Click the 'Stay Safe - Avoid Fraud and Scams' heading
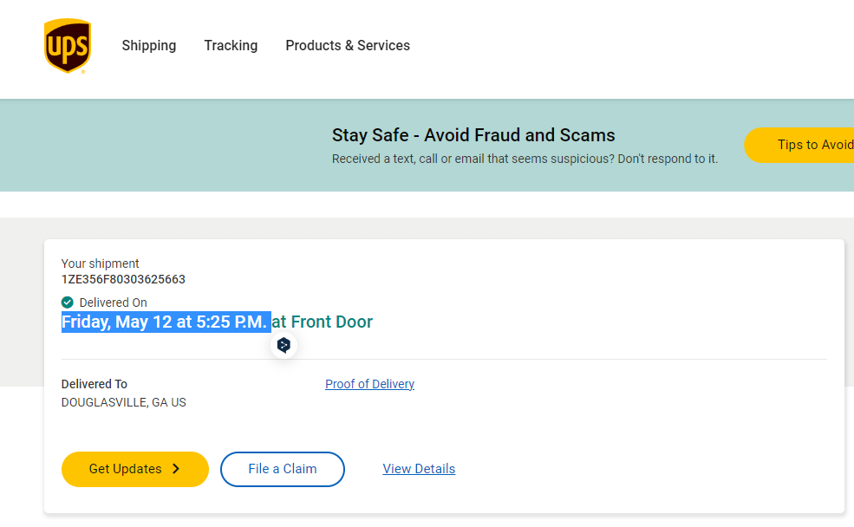The image size is (854, 527). pyautogui.click(x=473, y=135)
